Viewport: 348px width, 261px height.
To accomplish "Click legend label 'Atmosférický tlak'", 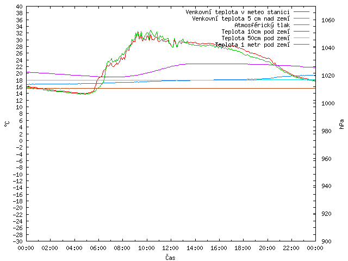I will tap(262, 25).
